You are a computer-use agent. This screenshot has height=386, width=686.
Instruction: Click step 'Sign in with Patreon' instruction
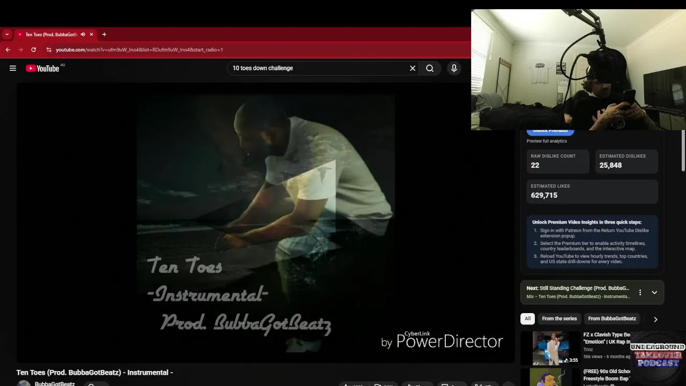click(x=594, y=233)
